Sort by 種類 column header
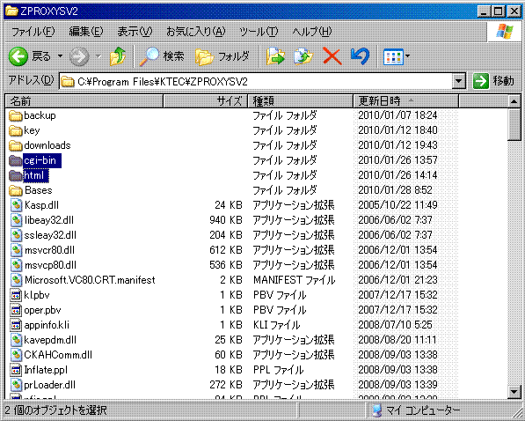525x421 pixels. [x=301, y=101]
